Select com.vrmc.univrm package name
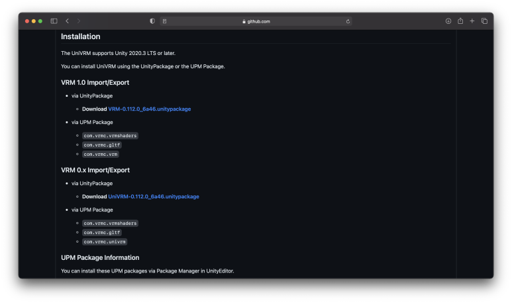This screenshot has height=303, width=512. (x=105, y=242)
